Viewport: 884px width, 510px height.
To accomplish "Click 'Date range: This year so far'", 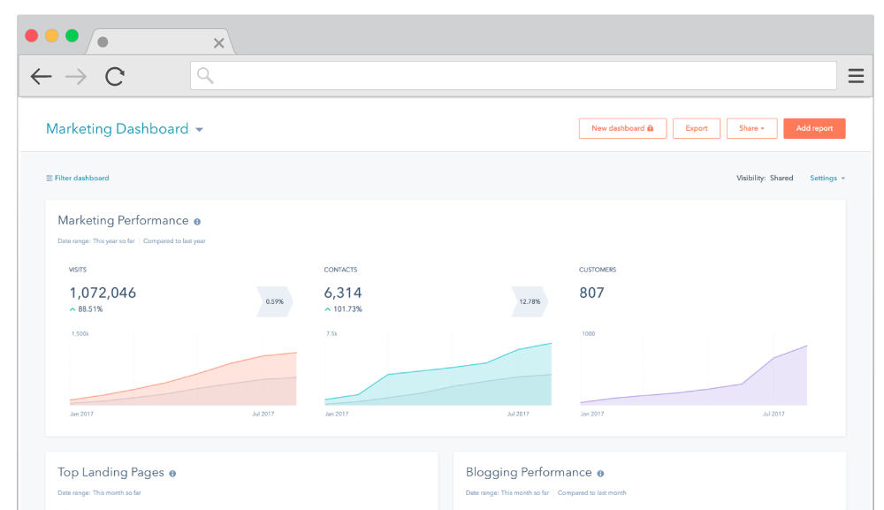I will click(95, 241).
